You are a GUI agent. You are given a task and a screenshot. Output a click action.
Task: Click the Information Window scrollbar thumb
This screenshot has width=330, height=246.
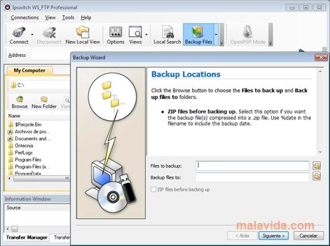(15, 229)
